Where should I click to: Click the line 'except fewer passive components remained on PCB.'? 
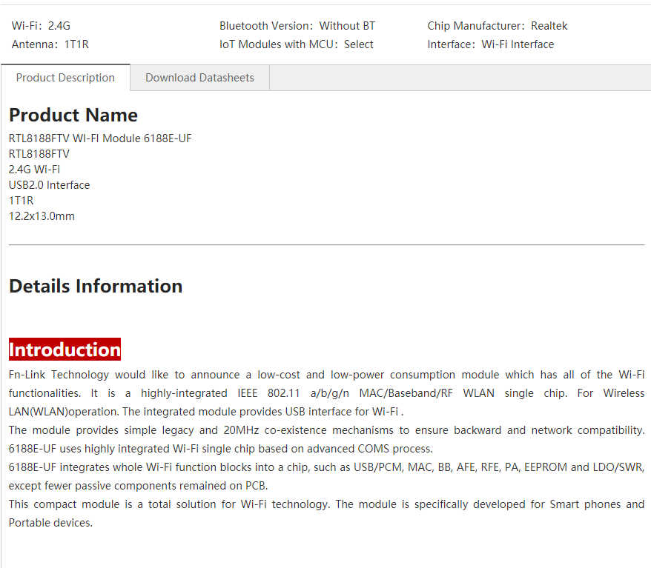138,486
